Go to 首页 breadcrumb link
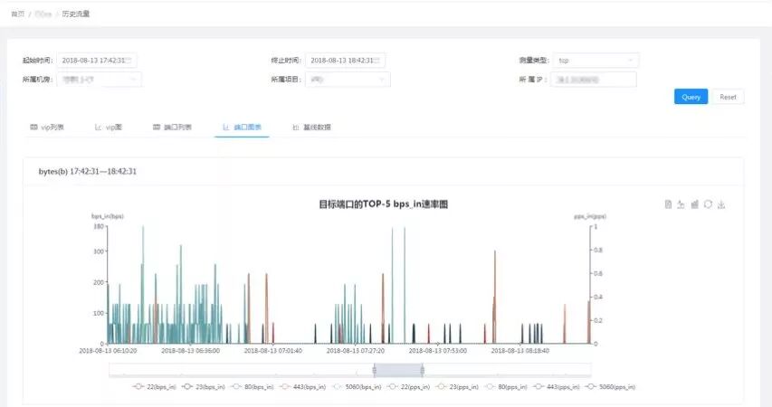 (x=18, y=14)
